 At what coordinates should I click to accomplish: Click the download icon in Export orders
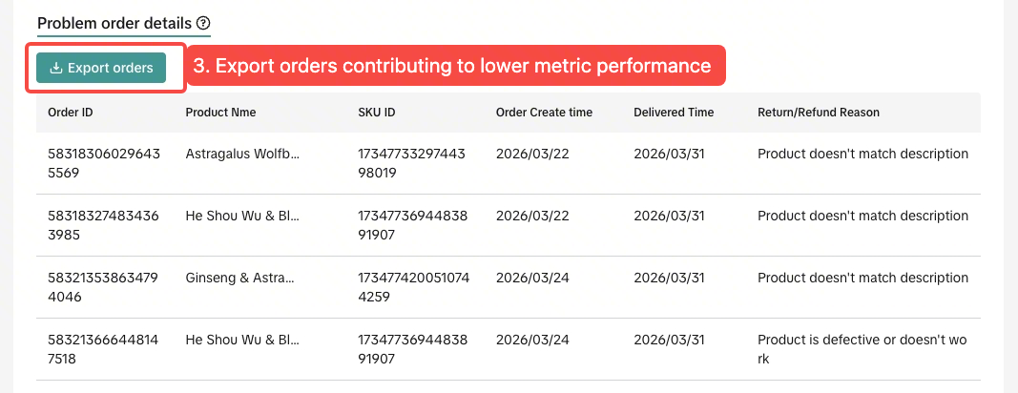pos(56,68)
